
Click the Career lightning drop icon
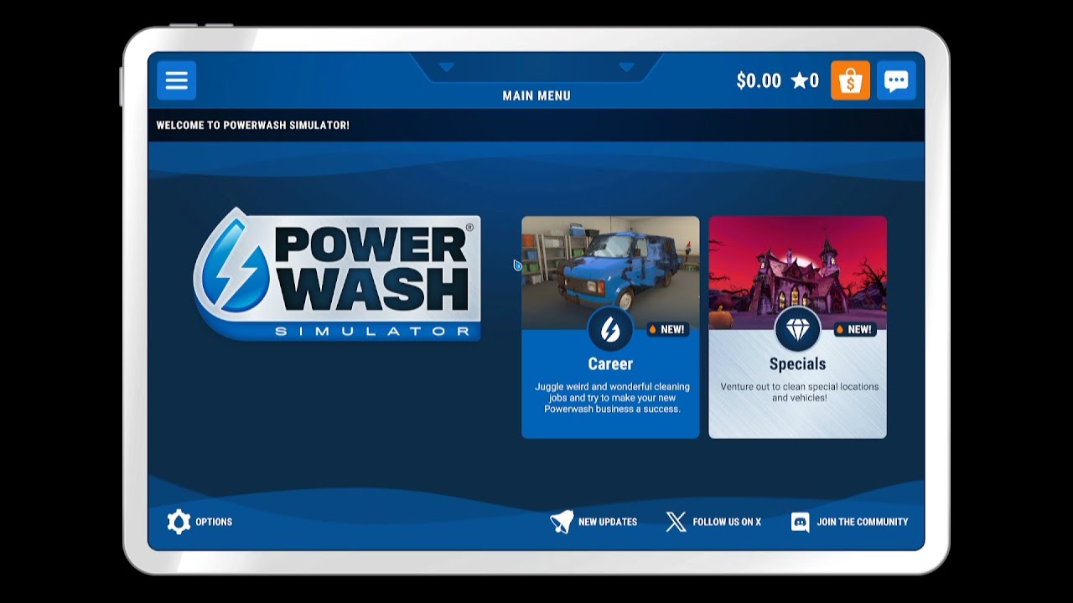tap(610, 329)
